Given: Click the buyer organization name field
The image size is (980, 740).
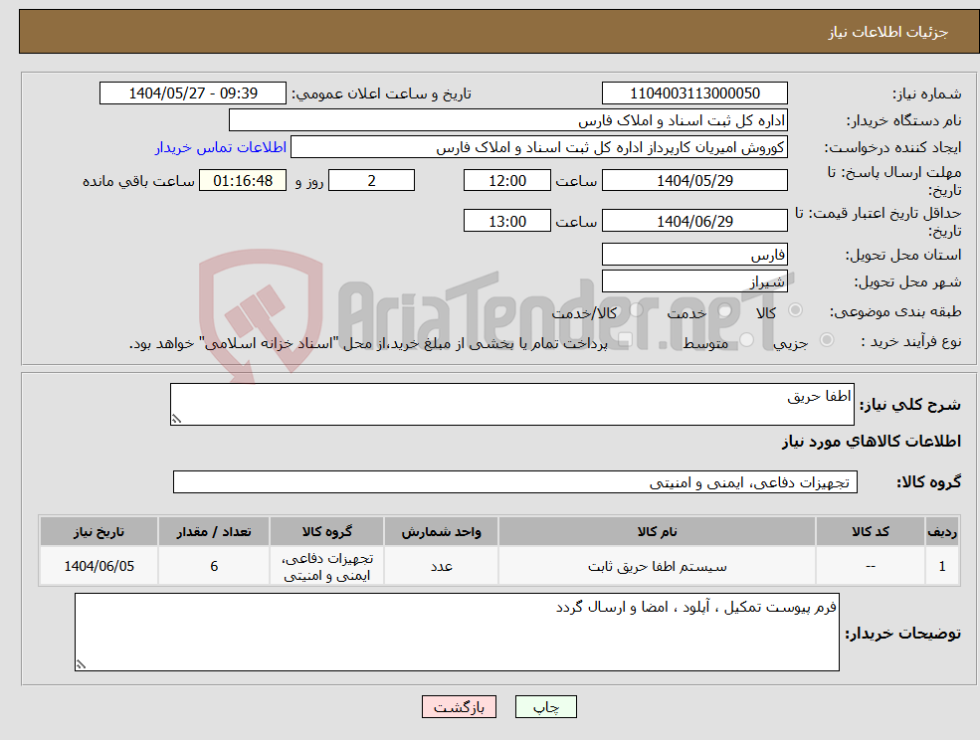Looking at the screenshot, I should 508,120.
